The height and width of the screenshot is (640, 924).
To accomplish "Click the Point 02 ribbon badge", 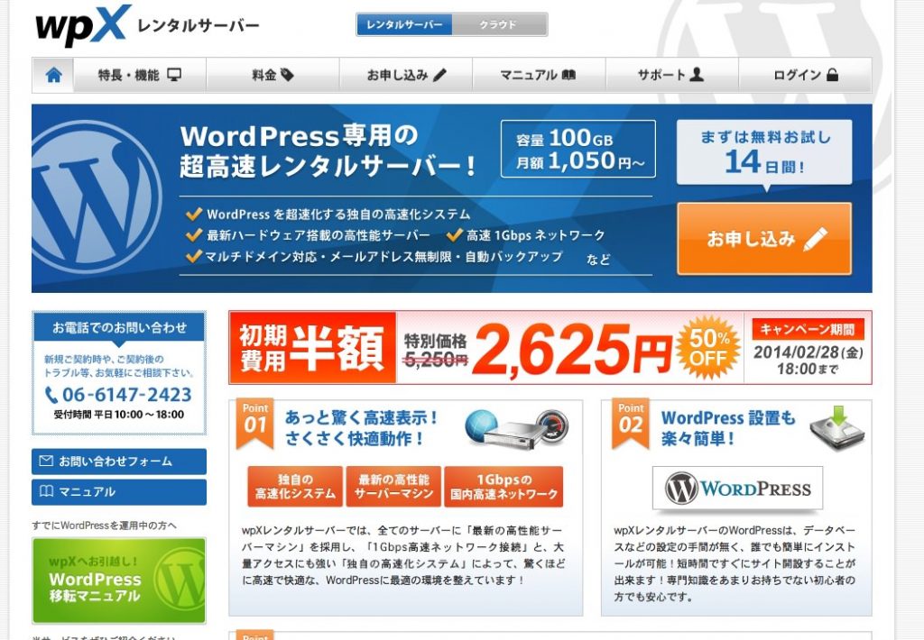I will pyautogui.click(x=631, y=423).
